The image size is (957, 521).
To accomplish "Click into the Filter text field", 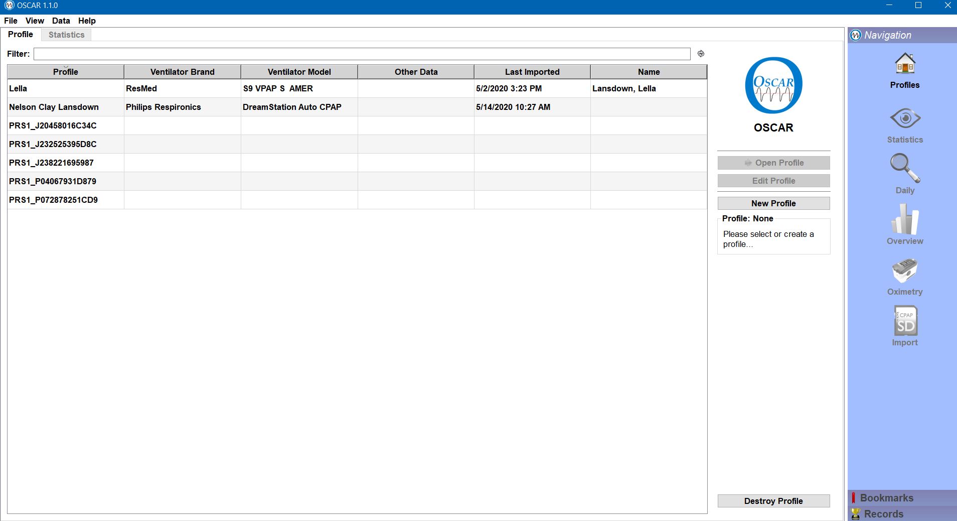I will click(362, 54).
